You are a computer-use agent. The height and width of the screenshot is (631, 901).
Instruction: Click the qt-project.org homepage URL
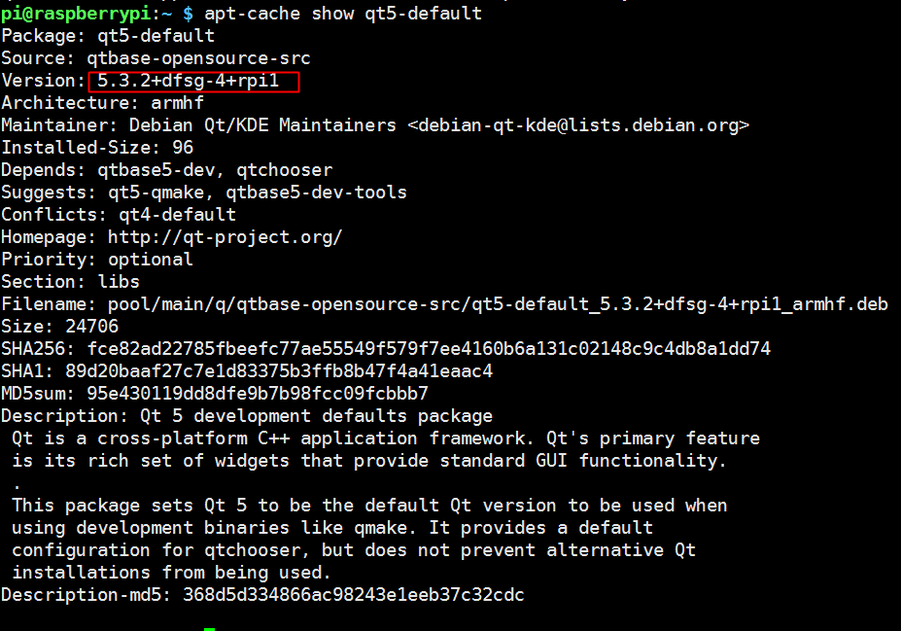[x=225, y=236]
